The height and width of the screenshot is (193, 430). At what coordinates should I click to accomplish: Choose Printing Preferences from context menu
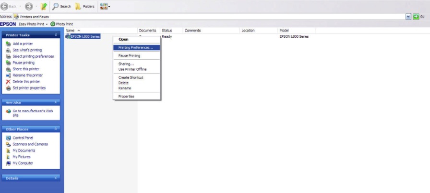[x=137, y=47]
